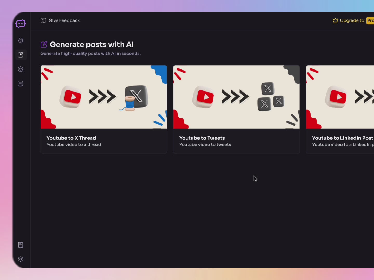Screen dimensions: 374x280
Task: Open the AI bot sidebar icon
Action: 21,40
